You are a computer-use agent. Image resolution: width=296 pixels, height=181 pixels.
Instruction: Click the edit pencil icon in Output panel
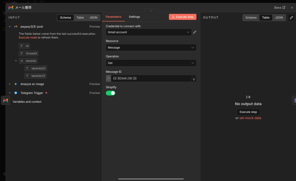click(x=291, y=18)
